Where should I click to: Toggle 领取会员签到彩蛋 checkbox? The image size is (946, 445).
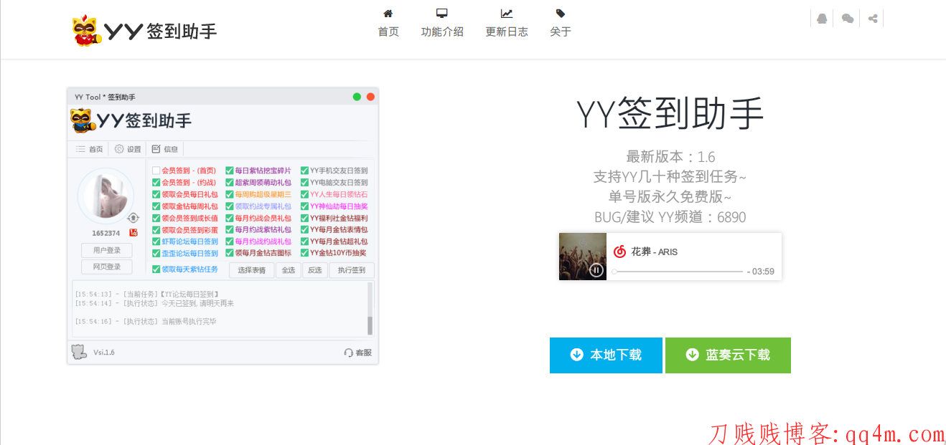[x=156, y=229]
